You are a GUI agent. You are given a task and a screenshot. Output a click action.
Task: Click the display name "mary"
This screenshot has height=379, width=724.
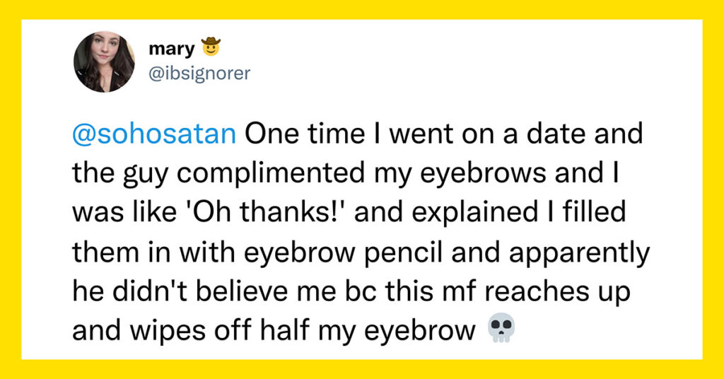(x=173, y=49)
